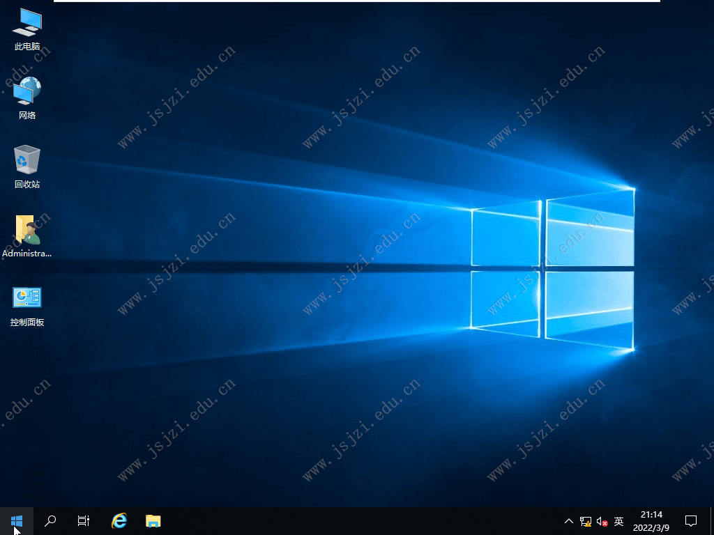Select the Administrator folder icon
714x535 pixels.
pyautogui.click(x=27, y=237)
